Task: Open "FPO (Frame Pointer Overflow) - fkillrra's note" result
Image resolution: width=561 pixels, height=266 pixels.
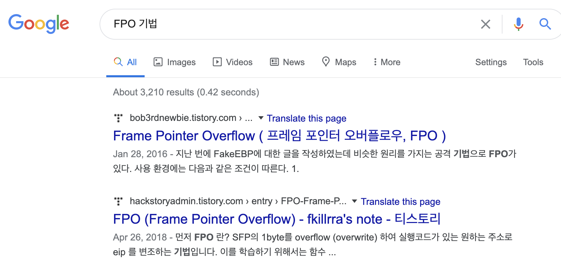Action: 277,219
